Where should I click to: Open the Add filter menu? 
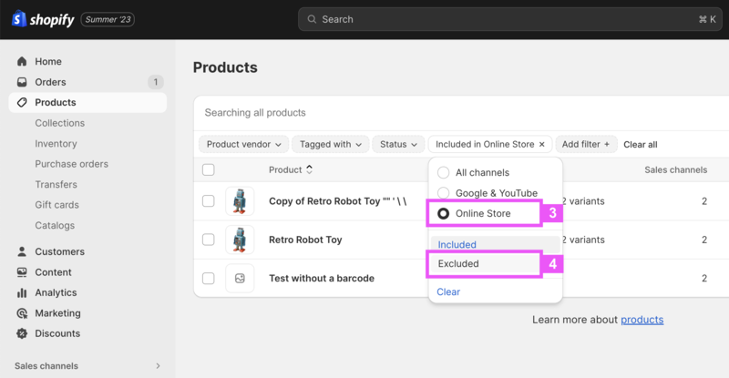pyautogui.click(x=586, y=144)
